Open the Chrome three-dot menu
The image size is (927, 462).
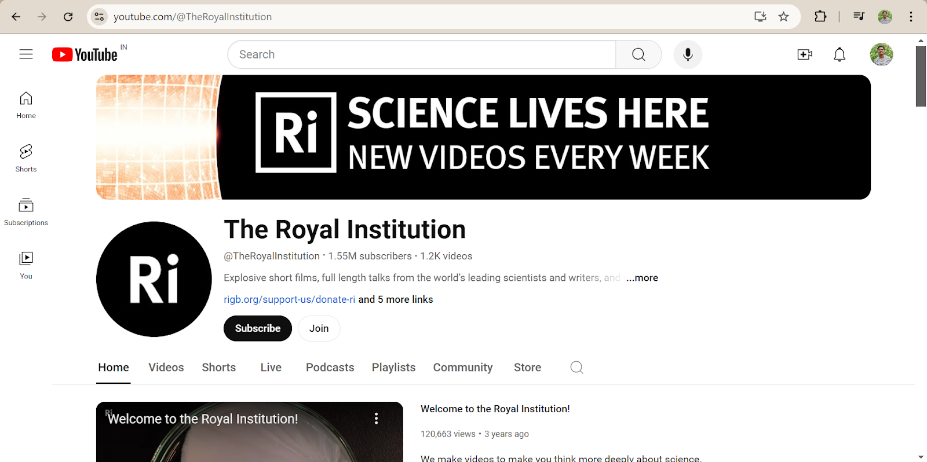click(911, 17)
